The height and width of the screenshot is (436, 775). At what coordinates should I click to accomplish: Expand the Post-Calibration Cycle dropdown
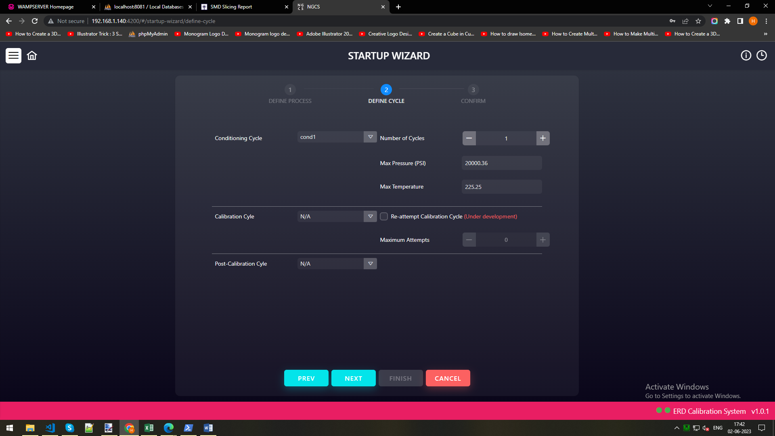370,264
